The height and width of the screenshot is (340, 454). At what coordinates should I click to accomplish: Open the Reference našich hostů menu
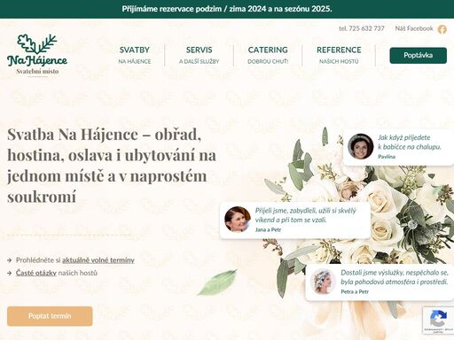(339, 55)
